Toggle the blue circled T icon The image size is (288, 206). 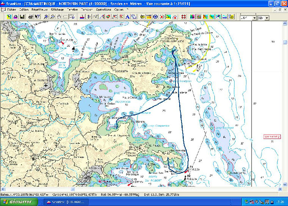155,17
